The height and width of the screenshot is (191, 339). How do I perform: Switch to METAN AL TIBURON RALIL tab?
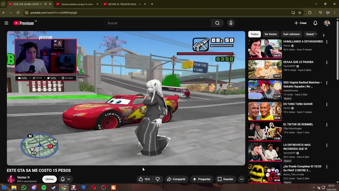click(x=124, y=4)
